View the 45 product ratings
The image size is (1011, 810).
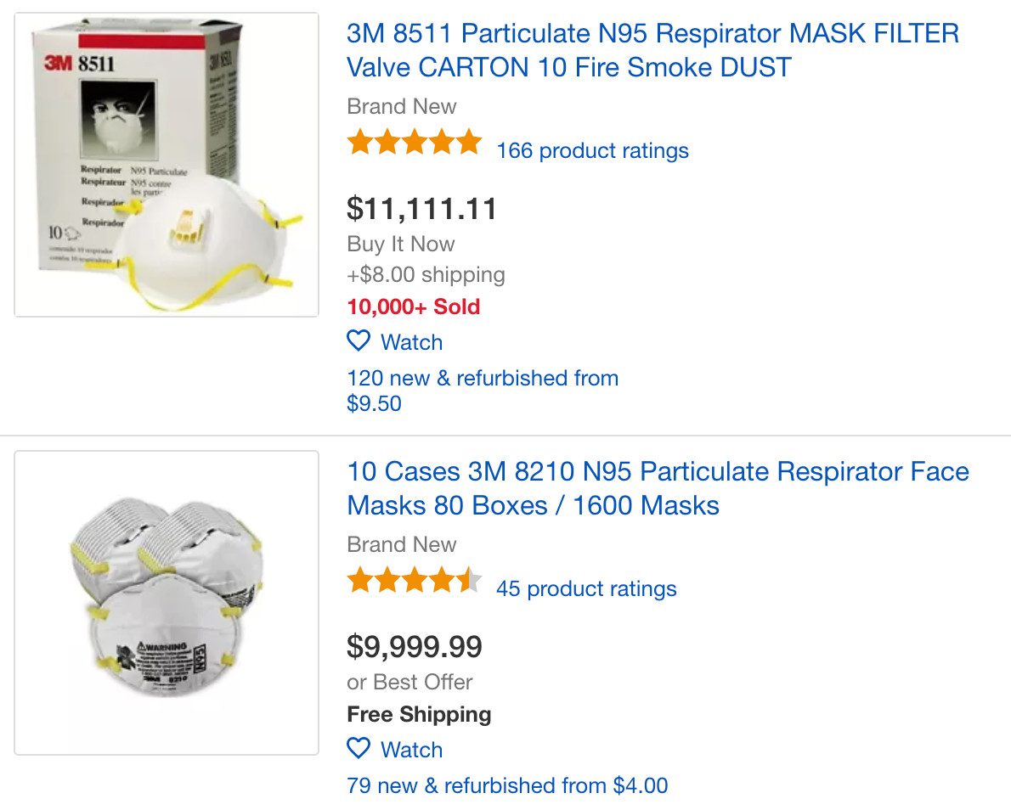click(x=586, y=589)
